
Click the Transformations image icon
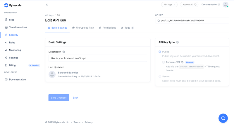click(6, 27)
